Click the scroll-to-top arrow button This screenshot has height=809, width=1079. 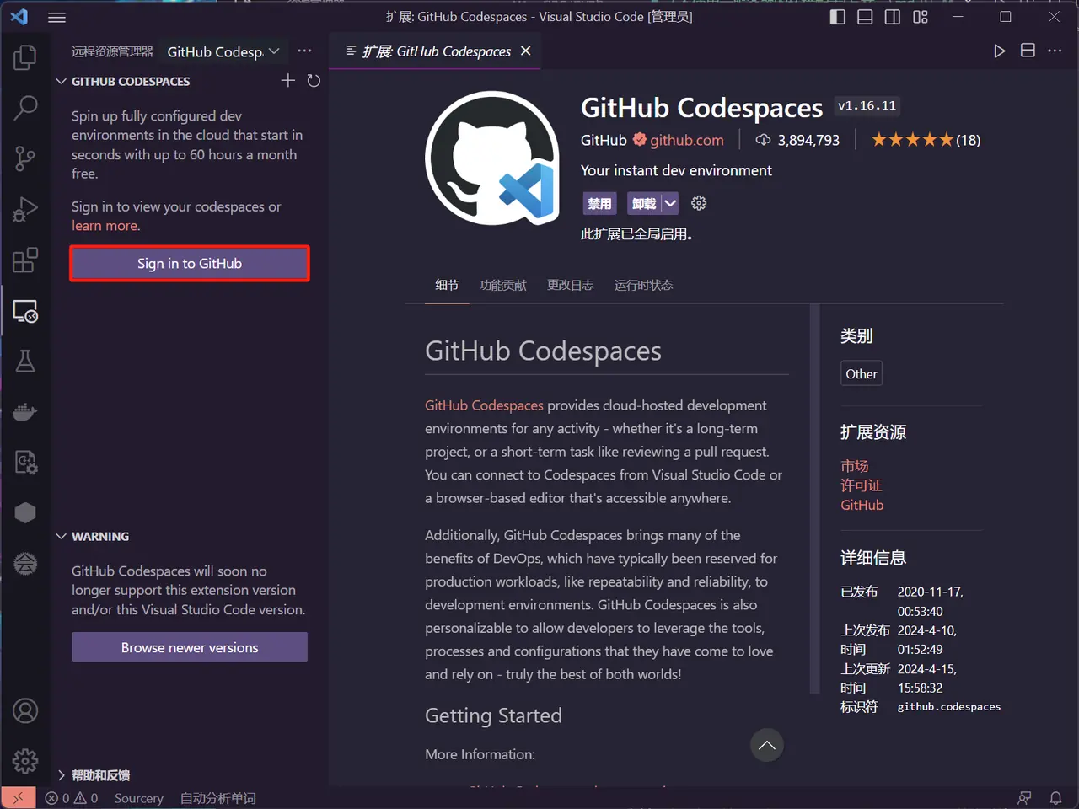point(766,745)
